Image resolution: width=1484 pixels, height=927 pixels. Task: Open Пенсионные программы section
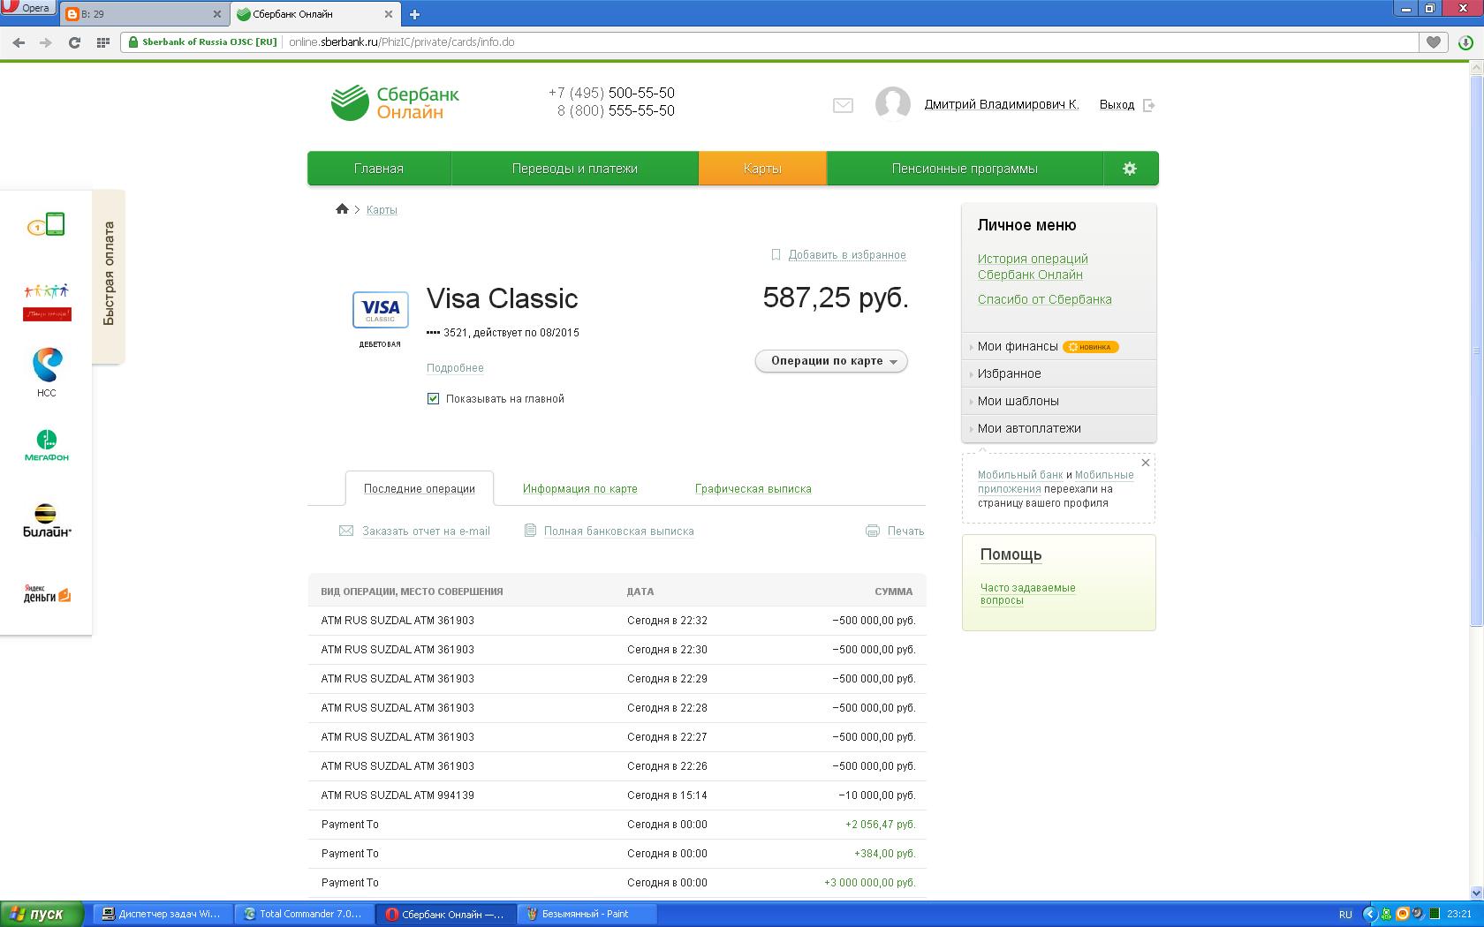click(965, 169)
